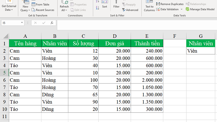Click into the formula bar
The height and width of the screenshot is (122, 217).
(137, 25)
